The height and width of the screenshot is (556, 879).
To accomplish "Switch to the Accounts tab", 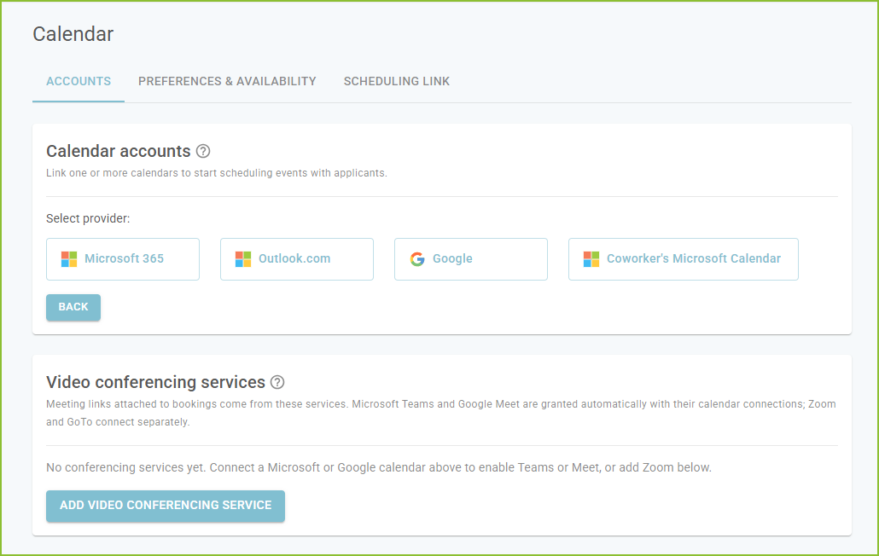I will (x=79, y=81).
